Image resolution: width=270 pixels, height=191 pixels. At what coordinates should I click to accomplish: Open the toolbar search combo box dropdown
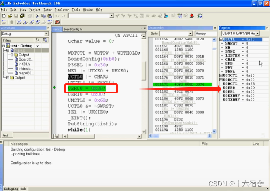tap(112, 16)
